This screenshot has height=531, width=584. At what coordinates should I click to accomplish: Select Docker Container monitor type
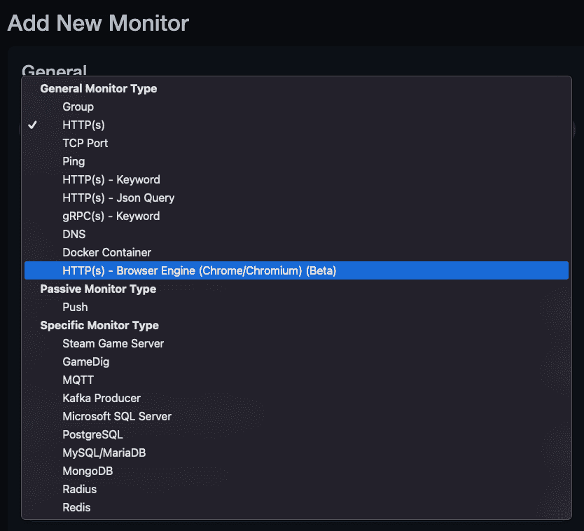[x=106, y=252]
